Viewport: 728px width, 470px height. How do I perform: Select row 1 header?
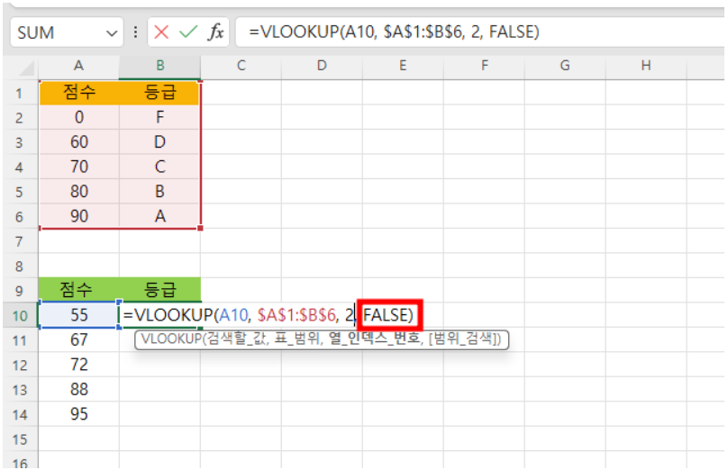coord(19,94)
